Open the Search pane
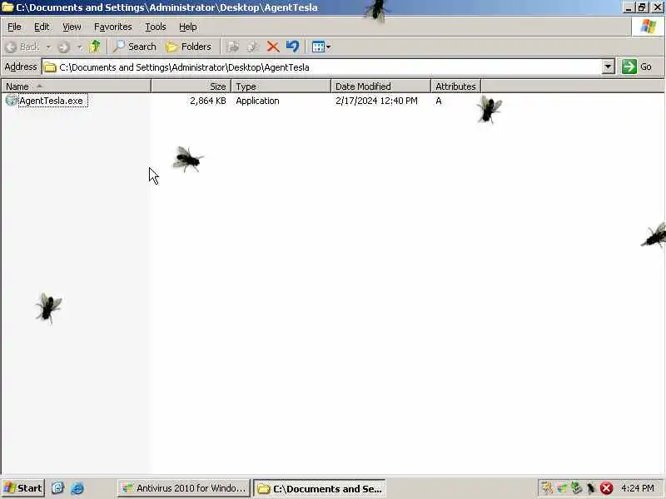The height and width of the screenshot is (499, 666). coord(135,47)
